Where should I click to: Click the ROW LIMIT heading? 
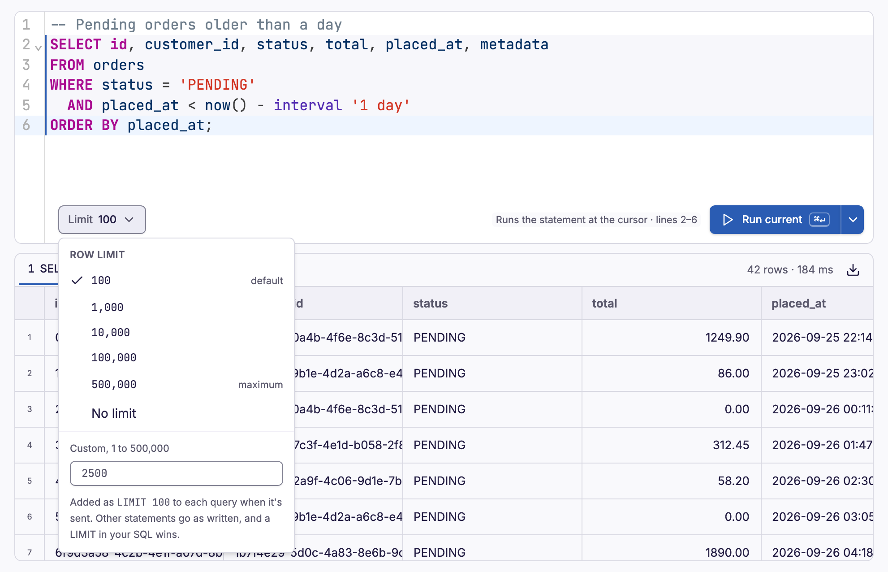click(97, 255)
